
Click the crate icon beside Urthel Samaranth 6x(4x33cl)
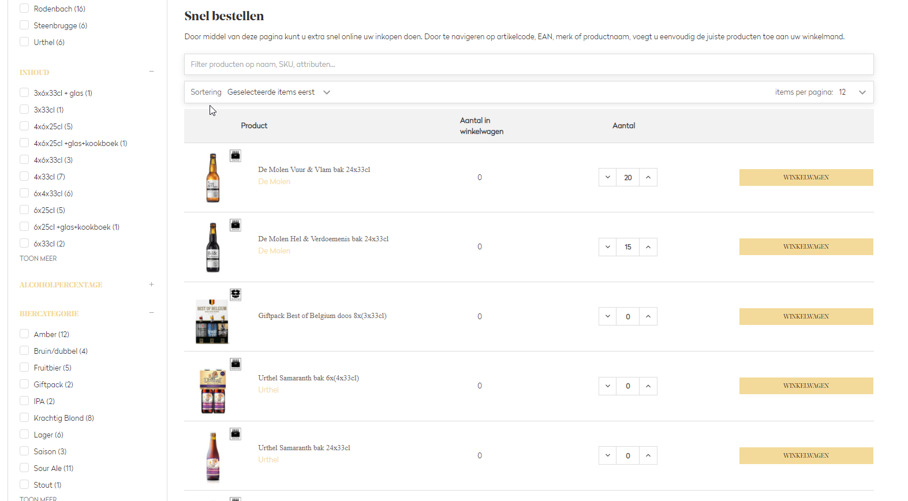pos(236,364)
